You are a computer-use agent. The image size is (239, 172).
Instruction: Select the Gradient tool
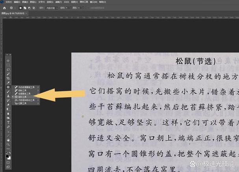click(8, 109)
